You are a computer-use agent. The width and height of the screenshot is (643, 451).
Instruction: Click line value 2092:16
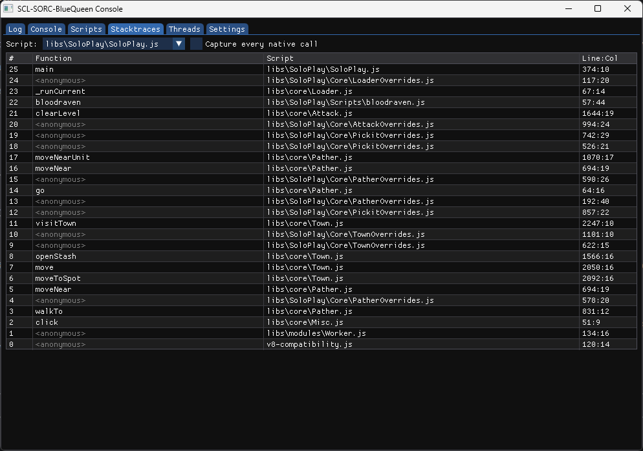(598, 278)
